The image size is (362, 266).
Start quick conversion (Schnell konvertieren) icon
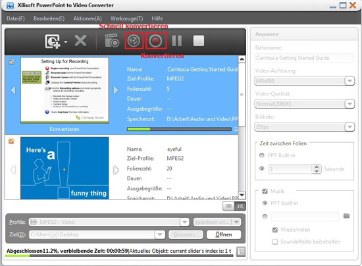(134, 41)
